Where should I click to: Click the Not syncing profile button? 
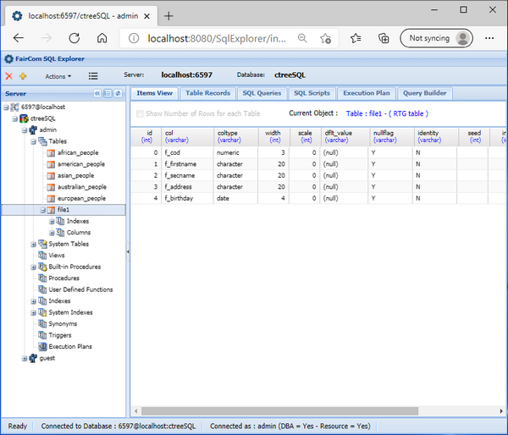tap(436, 38)
